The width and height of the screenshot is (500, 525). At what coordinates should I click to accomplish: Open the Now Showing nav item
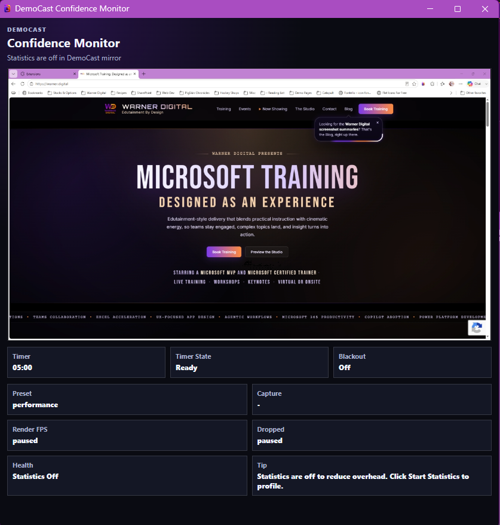pos(273,109)
